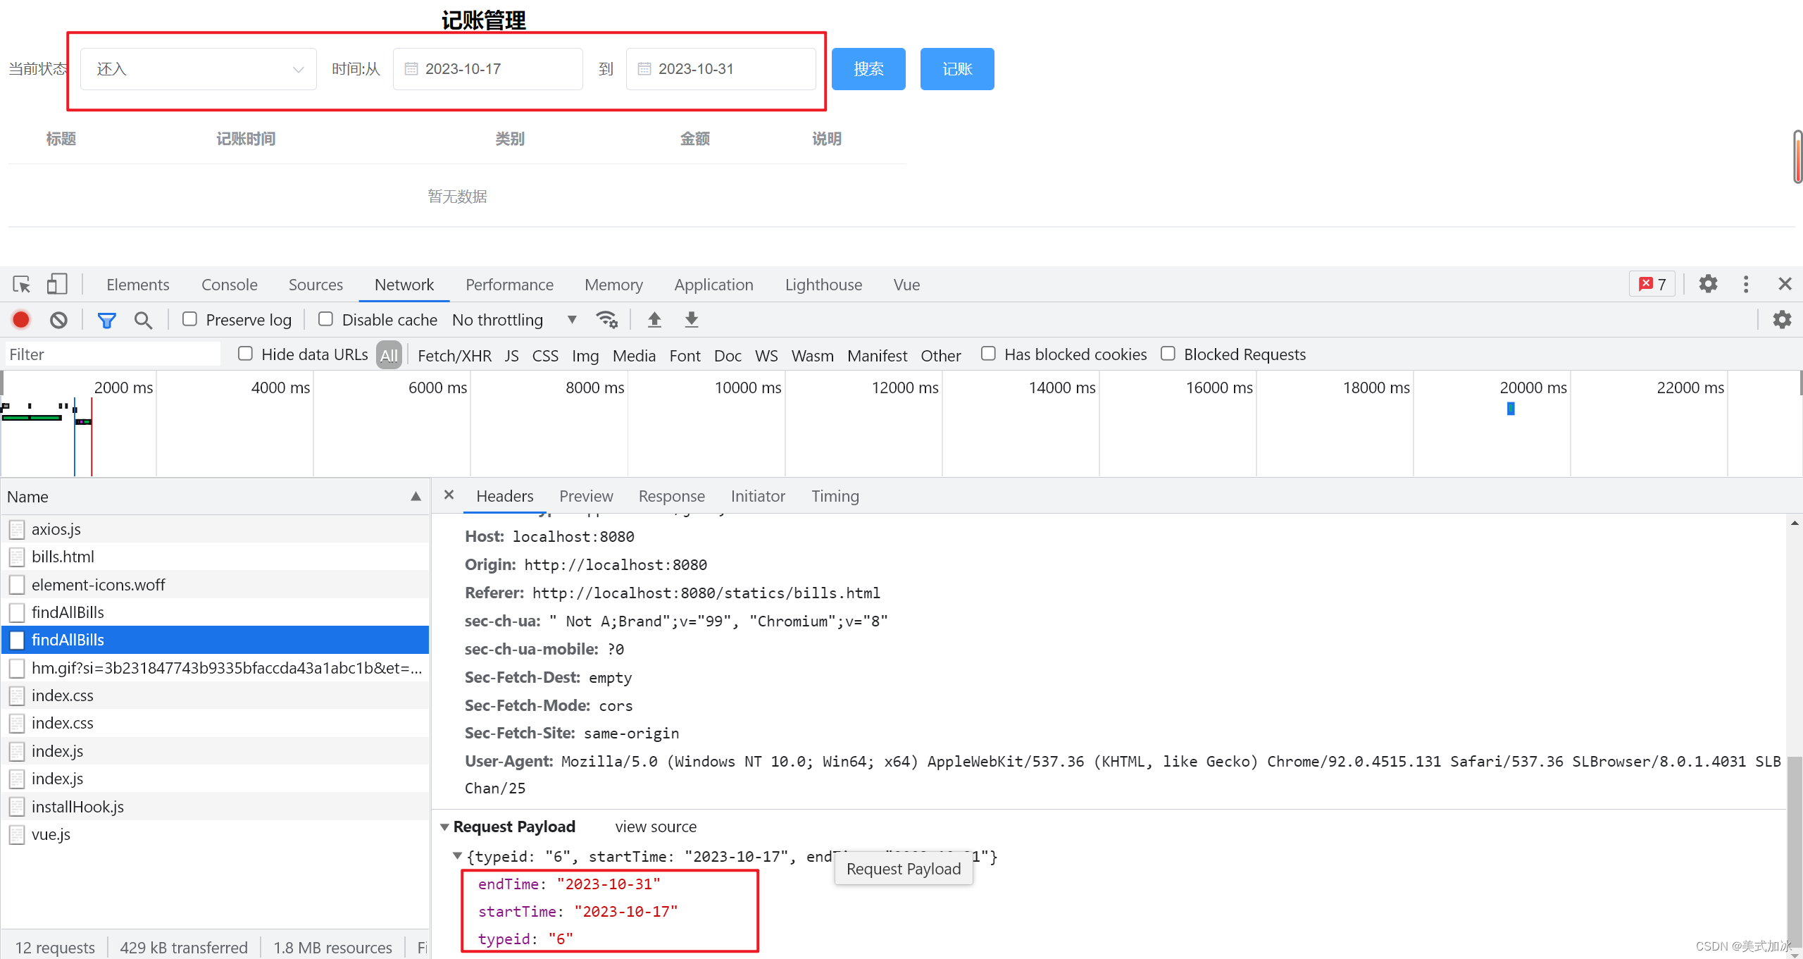
Task: Switch to the Response tab
Action: (x=671, y=496)
